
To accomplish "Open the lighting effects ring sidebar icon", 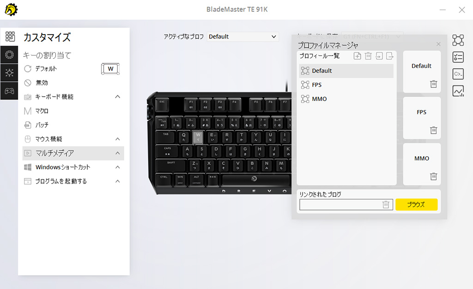I will click(9, 55).
